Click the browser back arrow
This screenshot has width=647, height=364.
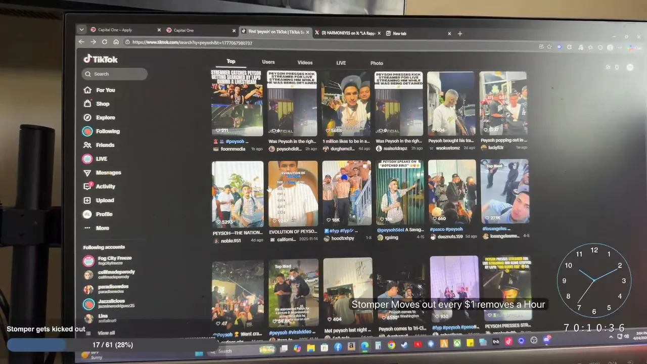pos(82,42)
